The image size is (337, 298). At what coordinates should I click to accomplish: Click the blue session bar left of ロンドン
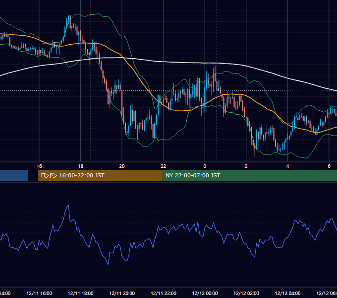point(14,175)
